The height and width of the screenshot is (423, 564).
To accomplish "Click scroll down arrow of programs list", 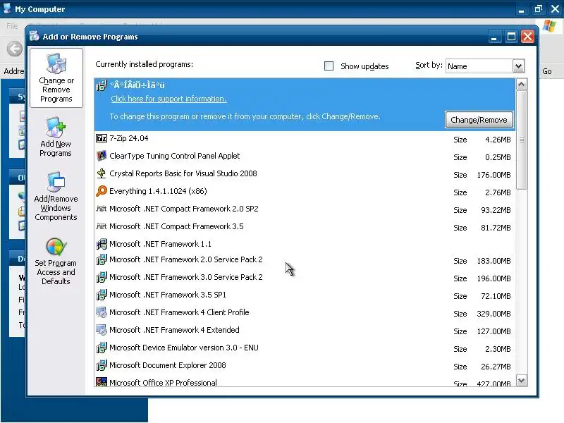I will coord(522,380).
